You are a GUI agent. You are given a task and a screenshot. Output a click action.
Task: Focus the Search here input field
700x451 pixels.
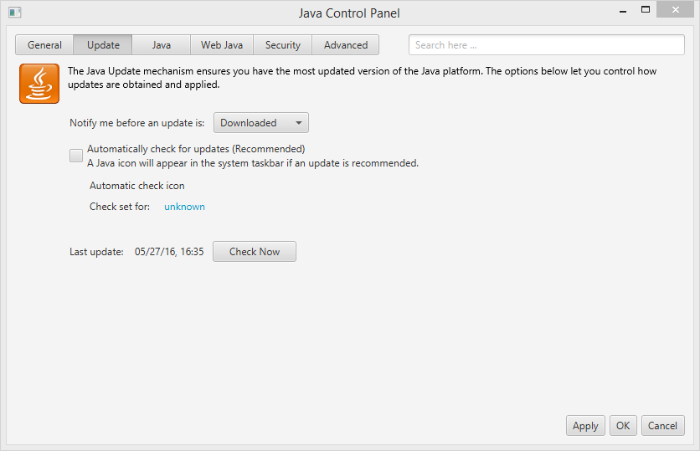point(547,45)
